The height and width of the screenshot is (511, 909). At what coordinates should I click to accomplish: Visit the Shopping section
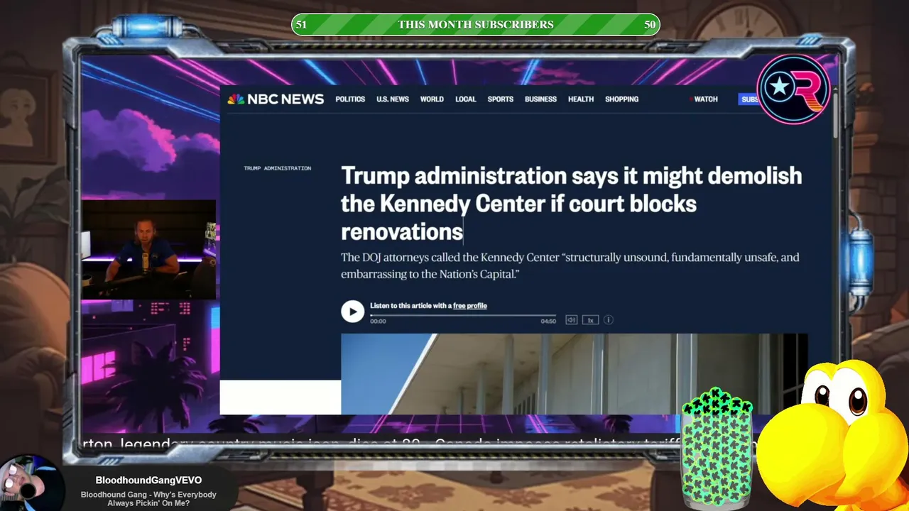622,99
